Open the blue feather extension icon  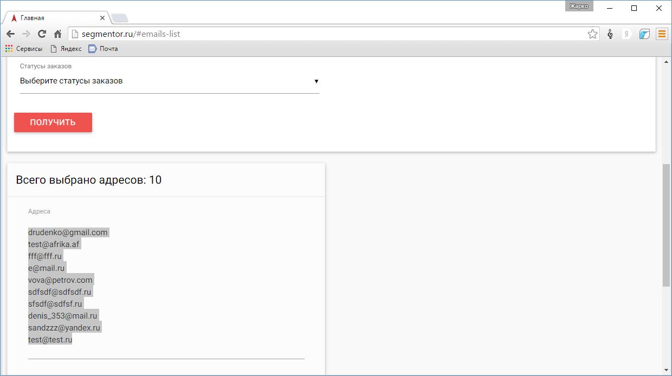pos(644,34)
